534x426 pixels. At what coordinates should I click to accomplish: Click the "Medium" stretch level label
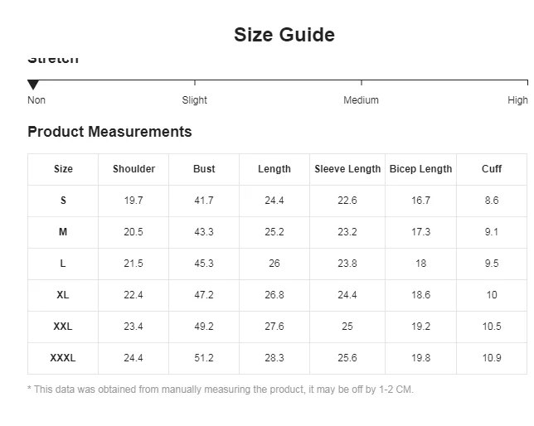pos(361,100)
